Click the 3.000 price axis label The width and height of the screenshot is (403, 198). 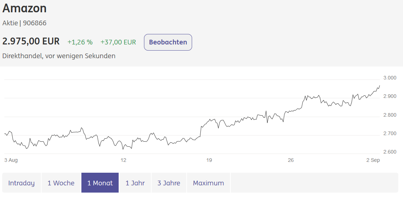[390, 78]
